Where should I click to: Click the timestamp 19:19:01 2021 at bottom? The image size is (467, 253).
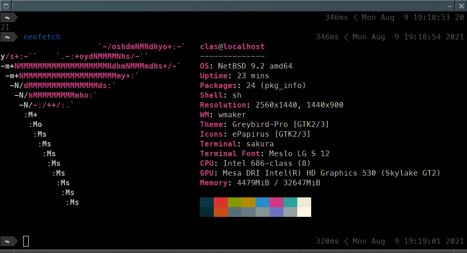click(434, 241)
